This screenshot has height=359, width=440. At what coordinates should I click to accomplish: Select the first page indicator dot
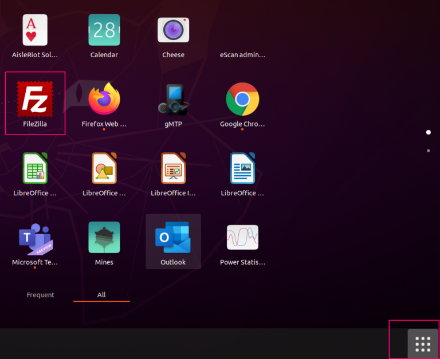428,132
